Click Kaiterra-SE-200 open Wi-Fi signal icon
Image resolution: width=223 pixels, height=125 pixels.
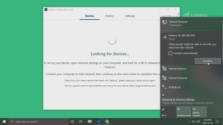click(165, 37)
